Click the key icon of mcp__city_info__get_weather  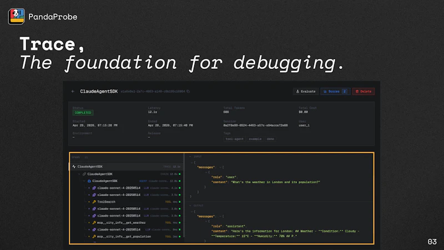pos(94,223)
